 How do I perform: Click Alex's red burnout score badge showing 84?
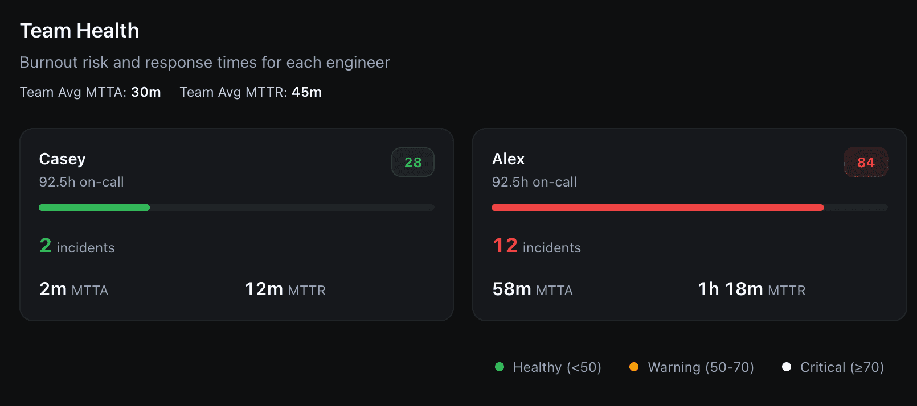click(x=865, y=162)
